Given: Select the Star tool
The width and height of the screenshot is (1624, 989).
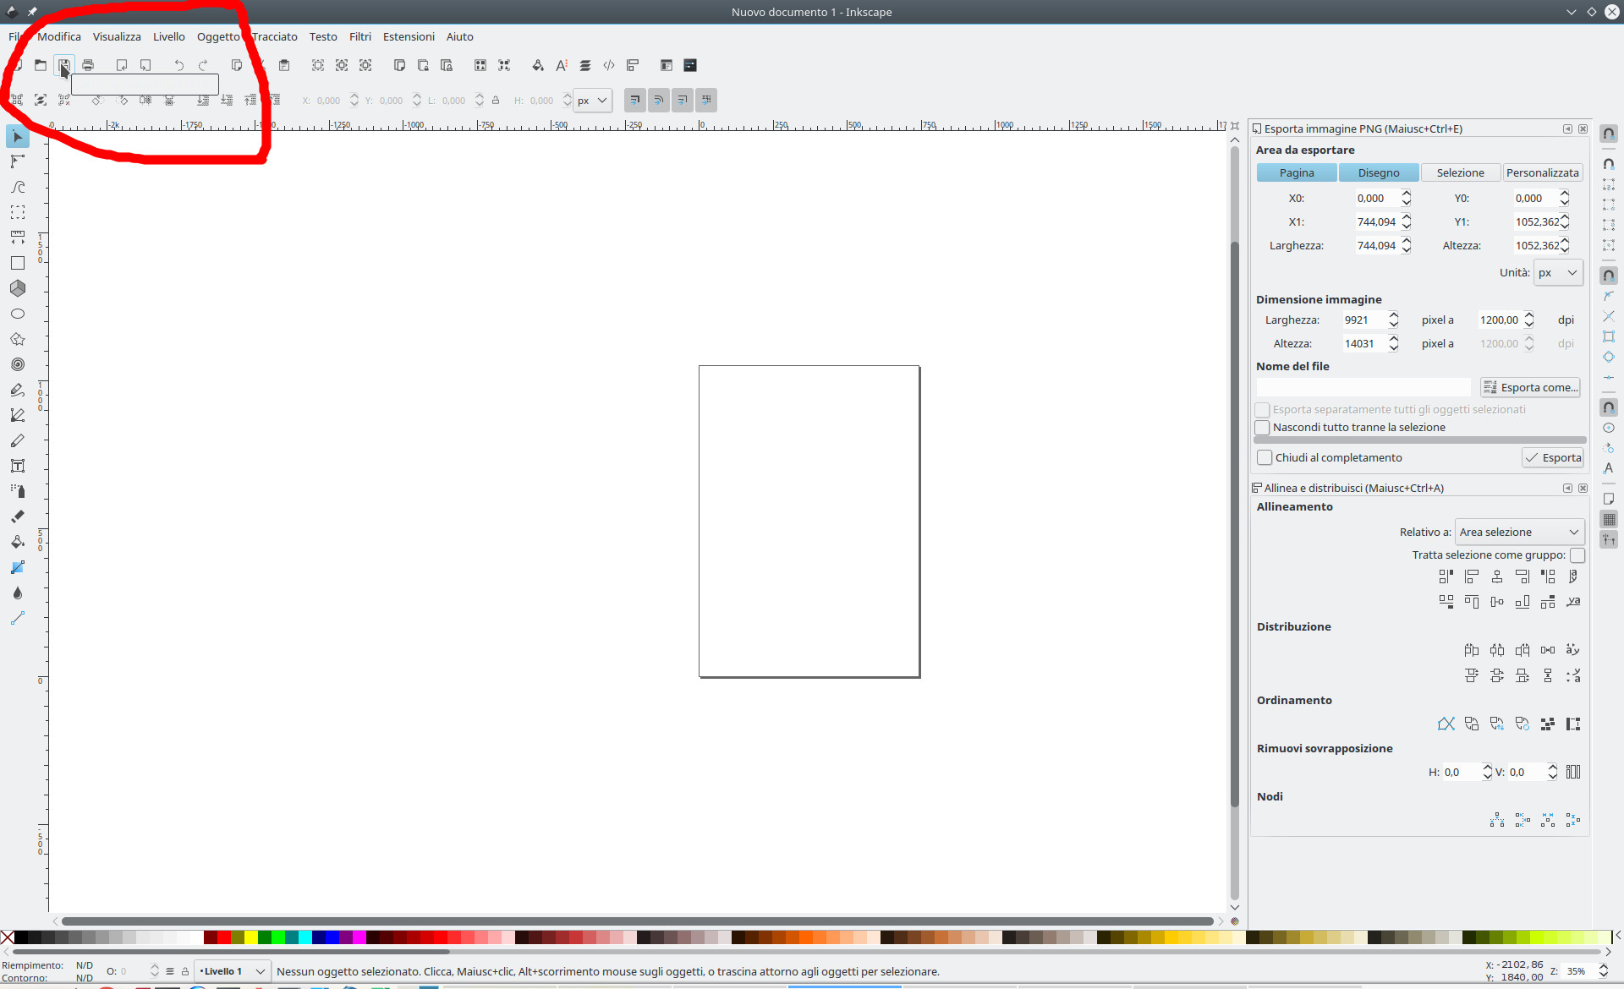Looking at the screenshot, I should point(17,339).
